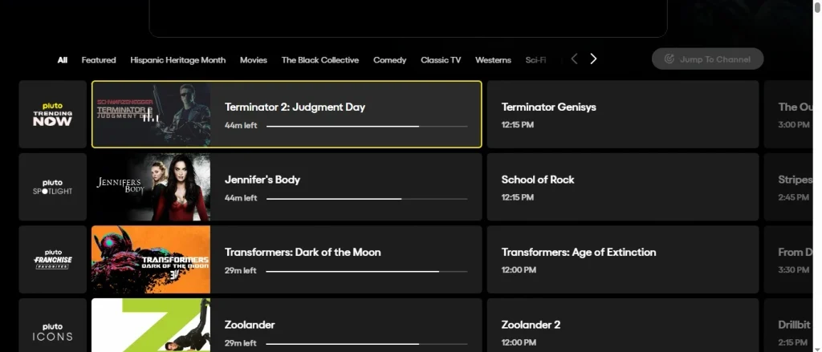Select the Westerns category
Screen dimensions: 822x352
click(x=493, y=60)
